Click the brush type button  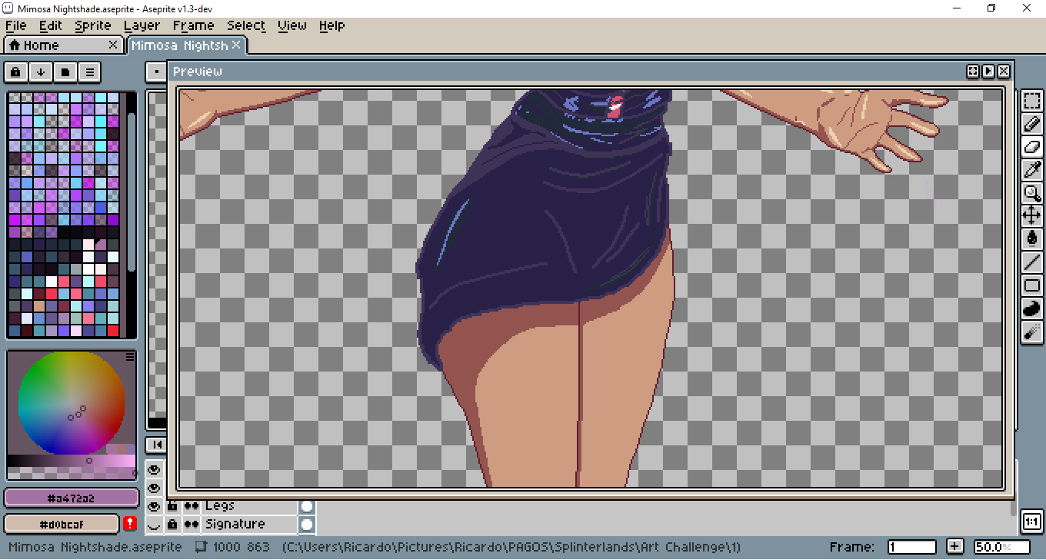click(157, 72)
